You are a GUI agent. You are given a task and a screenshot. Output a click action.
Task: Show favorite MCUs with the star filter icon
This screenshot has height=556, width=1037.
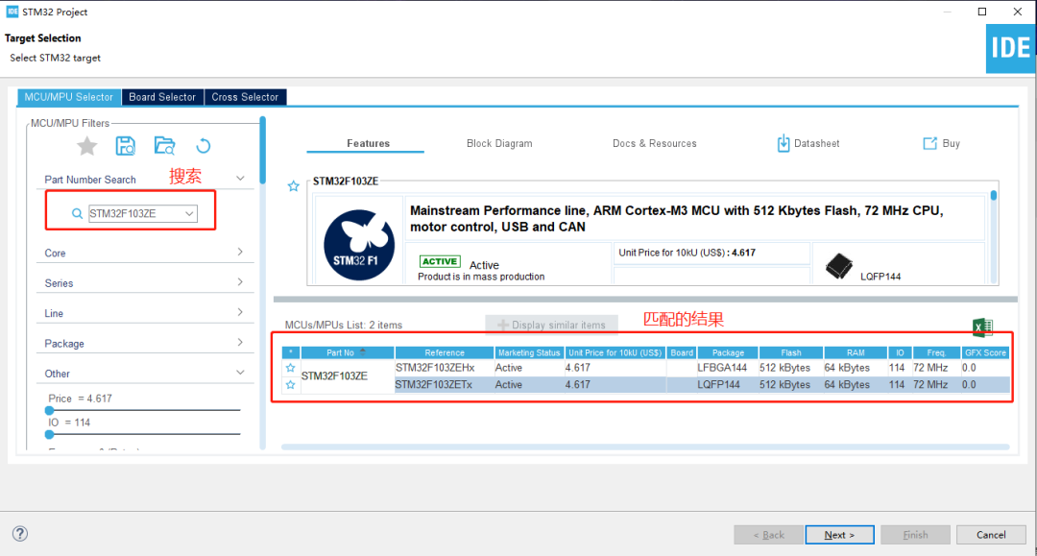(86, 145)
